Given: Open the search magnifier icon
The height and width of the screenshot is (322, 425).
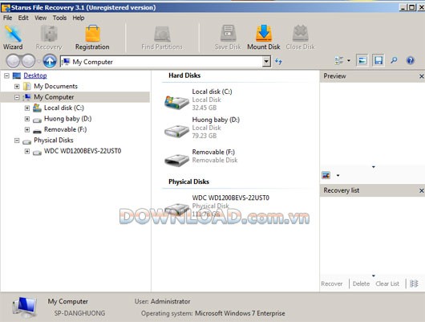Looking at the screenshot, I should [394, 60].
